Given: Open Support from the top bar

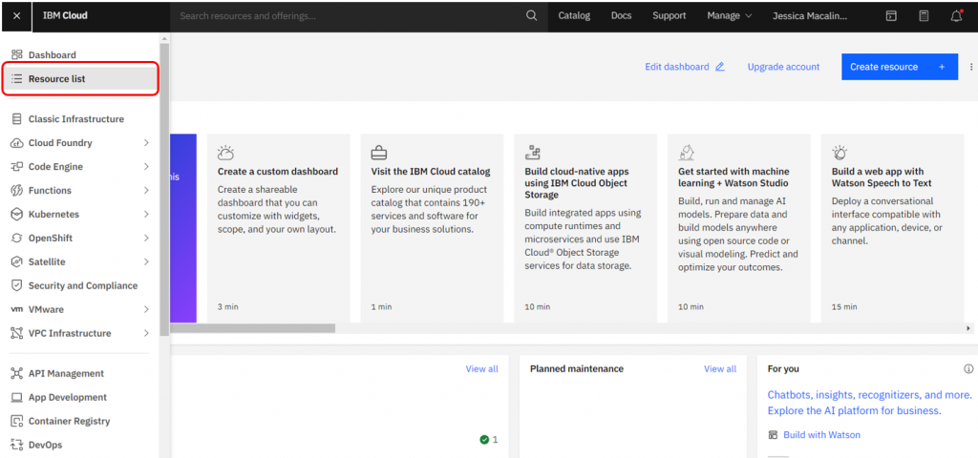Looking at the screenshot, I should (x=670, y=15).
